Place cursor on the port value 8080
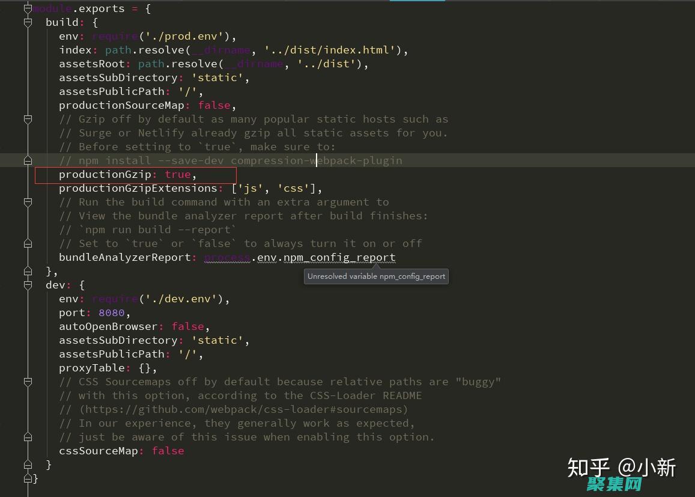The width and height of the screenshot is (695, 497). (112, 313)
